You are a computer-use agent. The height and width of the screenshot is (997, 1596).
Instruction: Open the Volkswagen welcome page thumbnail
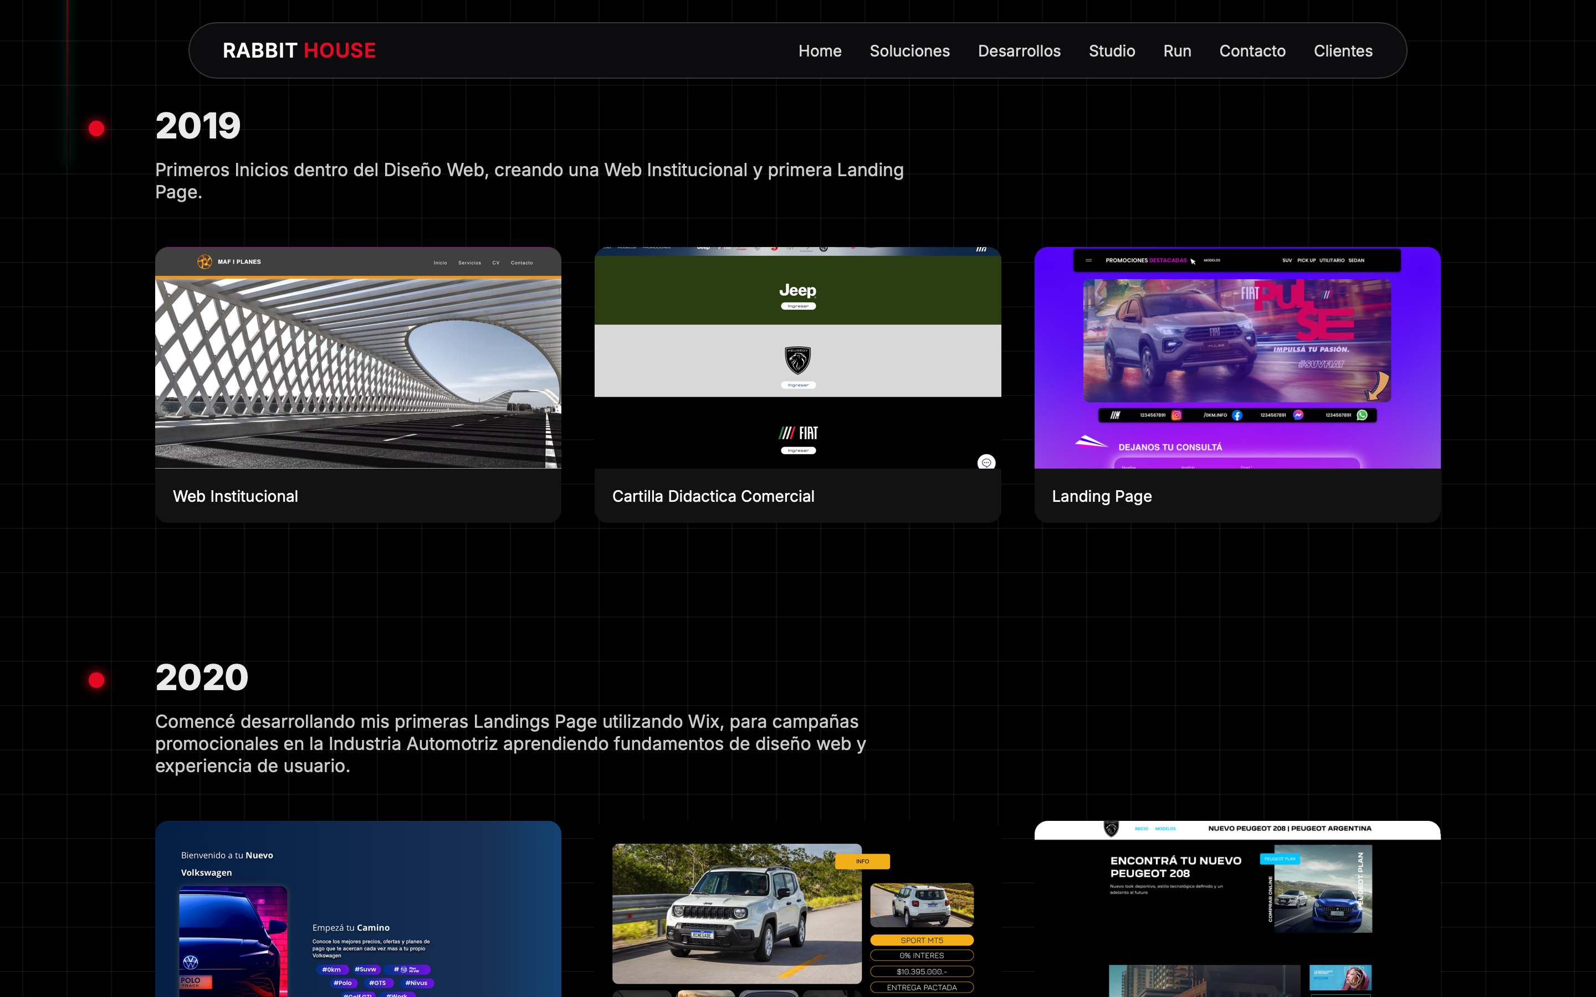click(x=358, y=908)
